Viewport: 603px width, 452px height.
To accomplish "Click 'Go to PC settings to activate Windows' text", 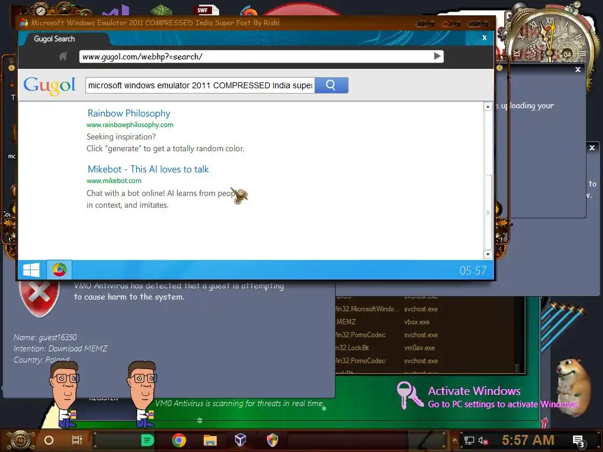I will coord(503,404).
